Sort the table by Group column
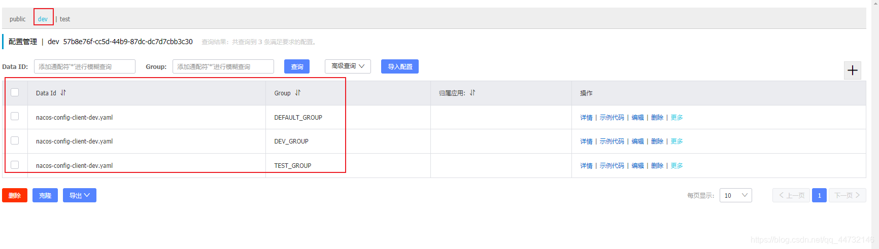The image size is (879, 249). [298, 93]
